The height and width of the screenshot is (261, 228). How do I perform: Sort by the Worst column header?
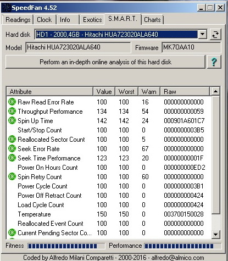point(126,91)
